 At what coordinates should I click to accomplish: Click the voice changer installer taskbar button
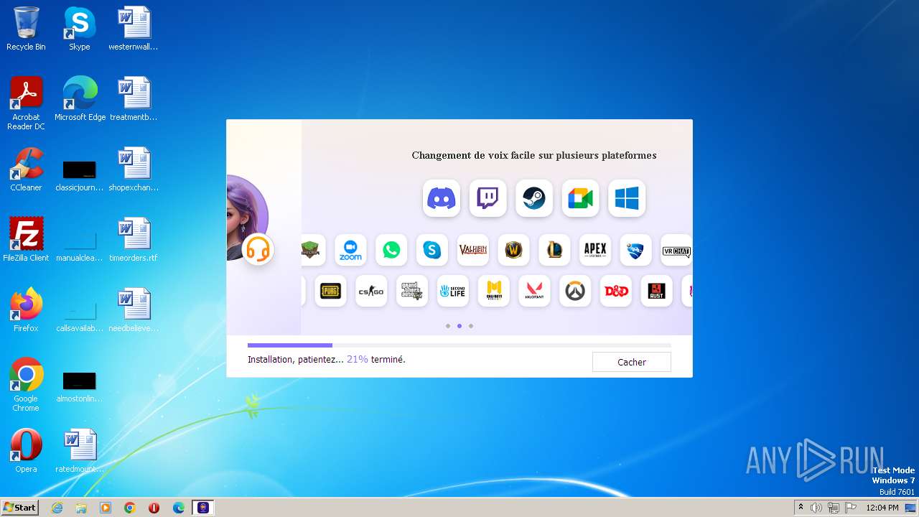(x=203, y=508)
